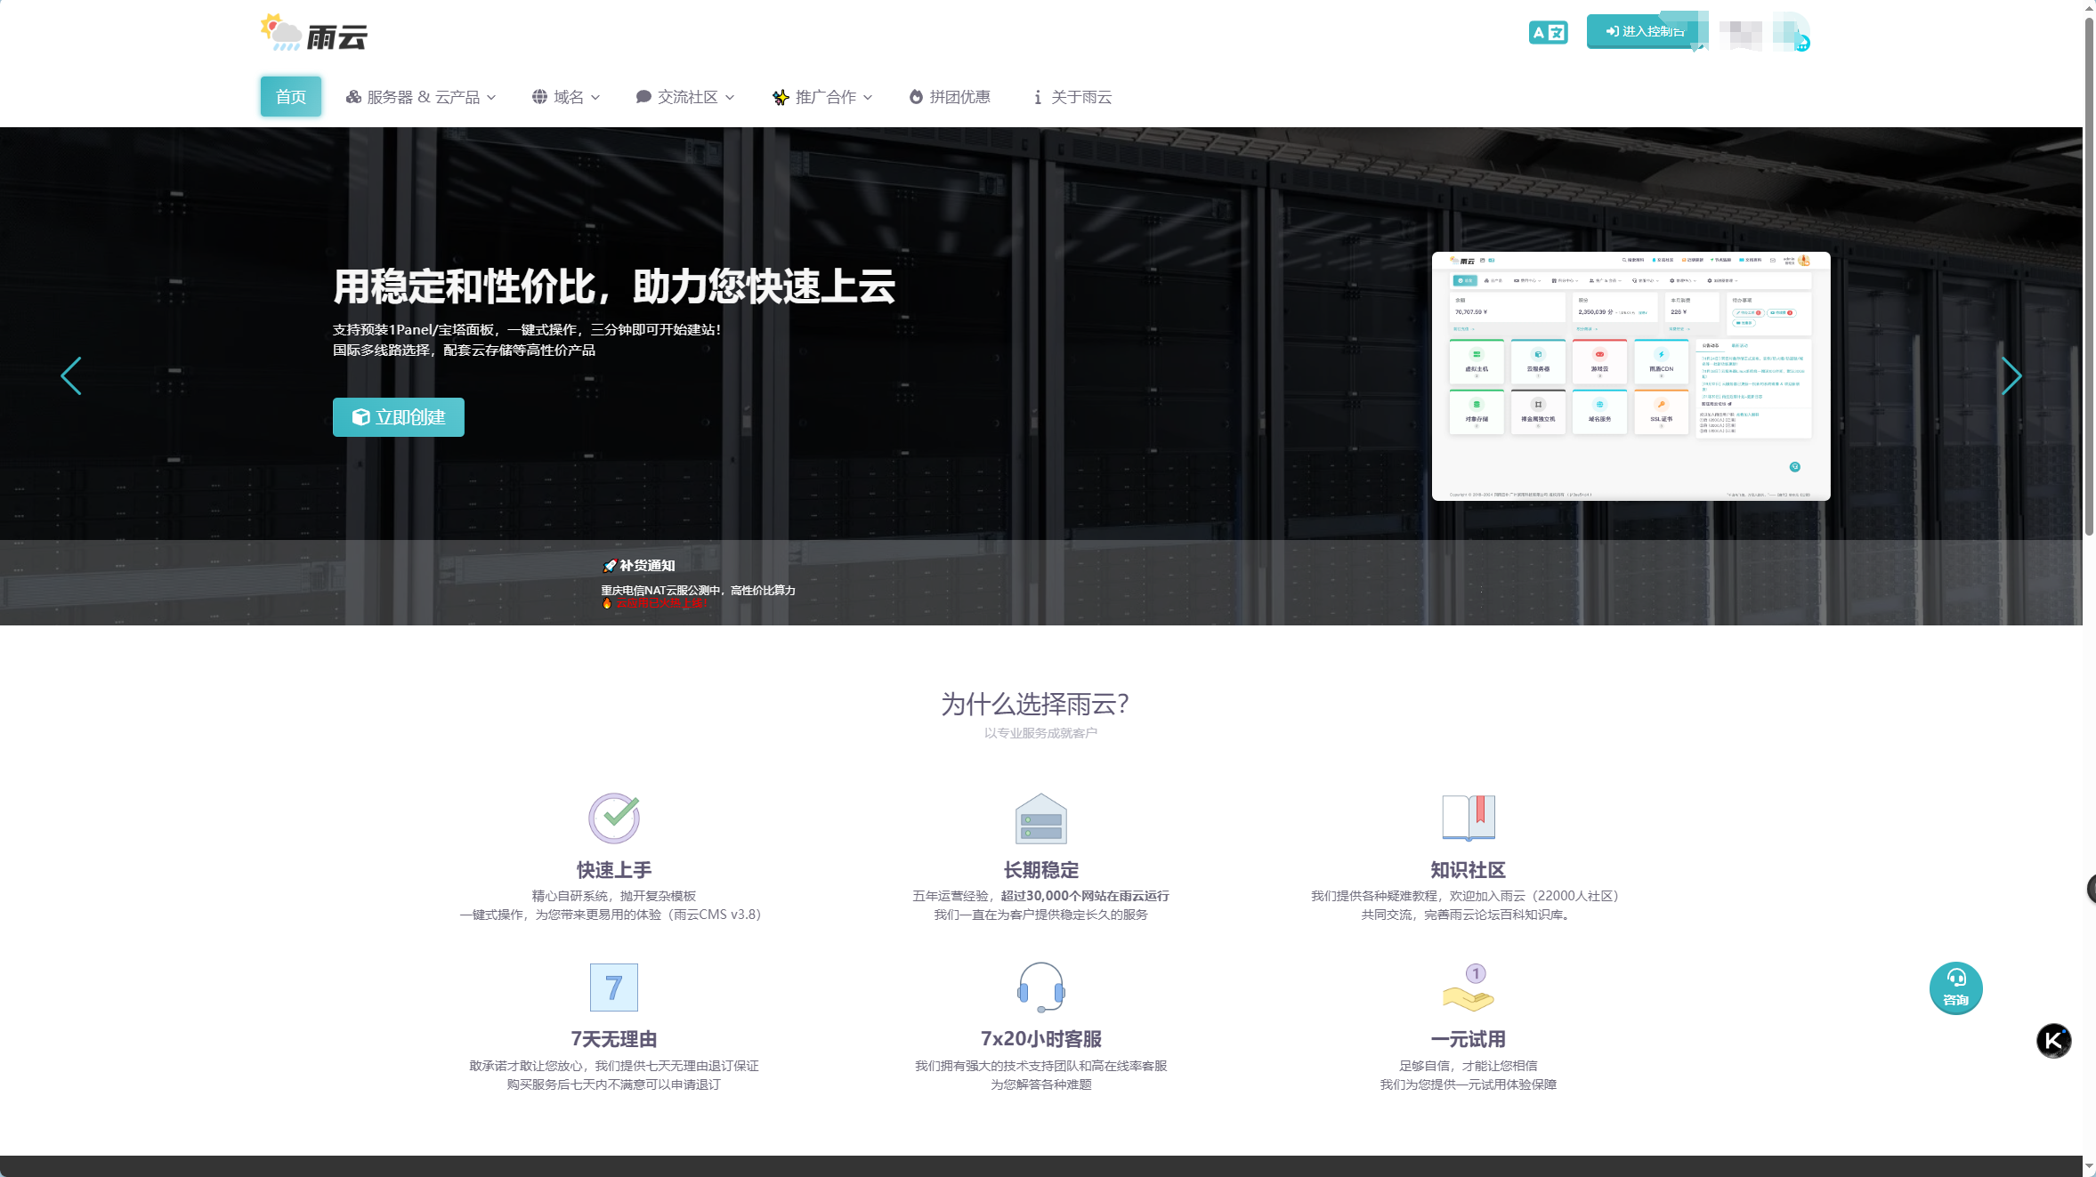Click the 7天无理由 heading

tap(614, 1039)
